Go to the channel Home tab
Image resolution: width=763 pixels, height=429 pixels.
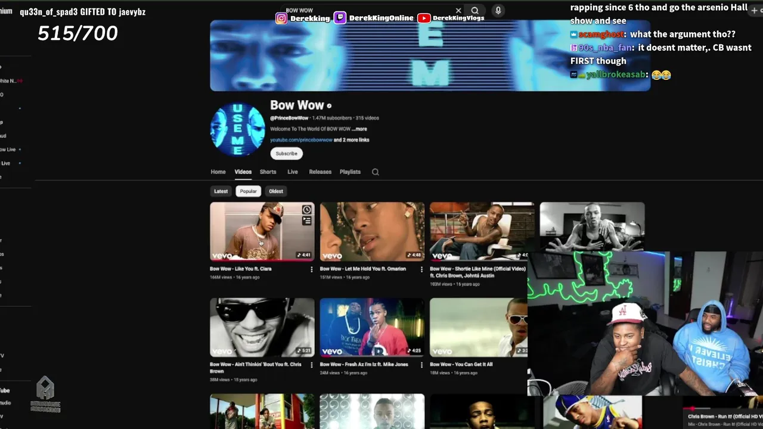pyautogui.click(x=218, y=172)
